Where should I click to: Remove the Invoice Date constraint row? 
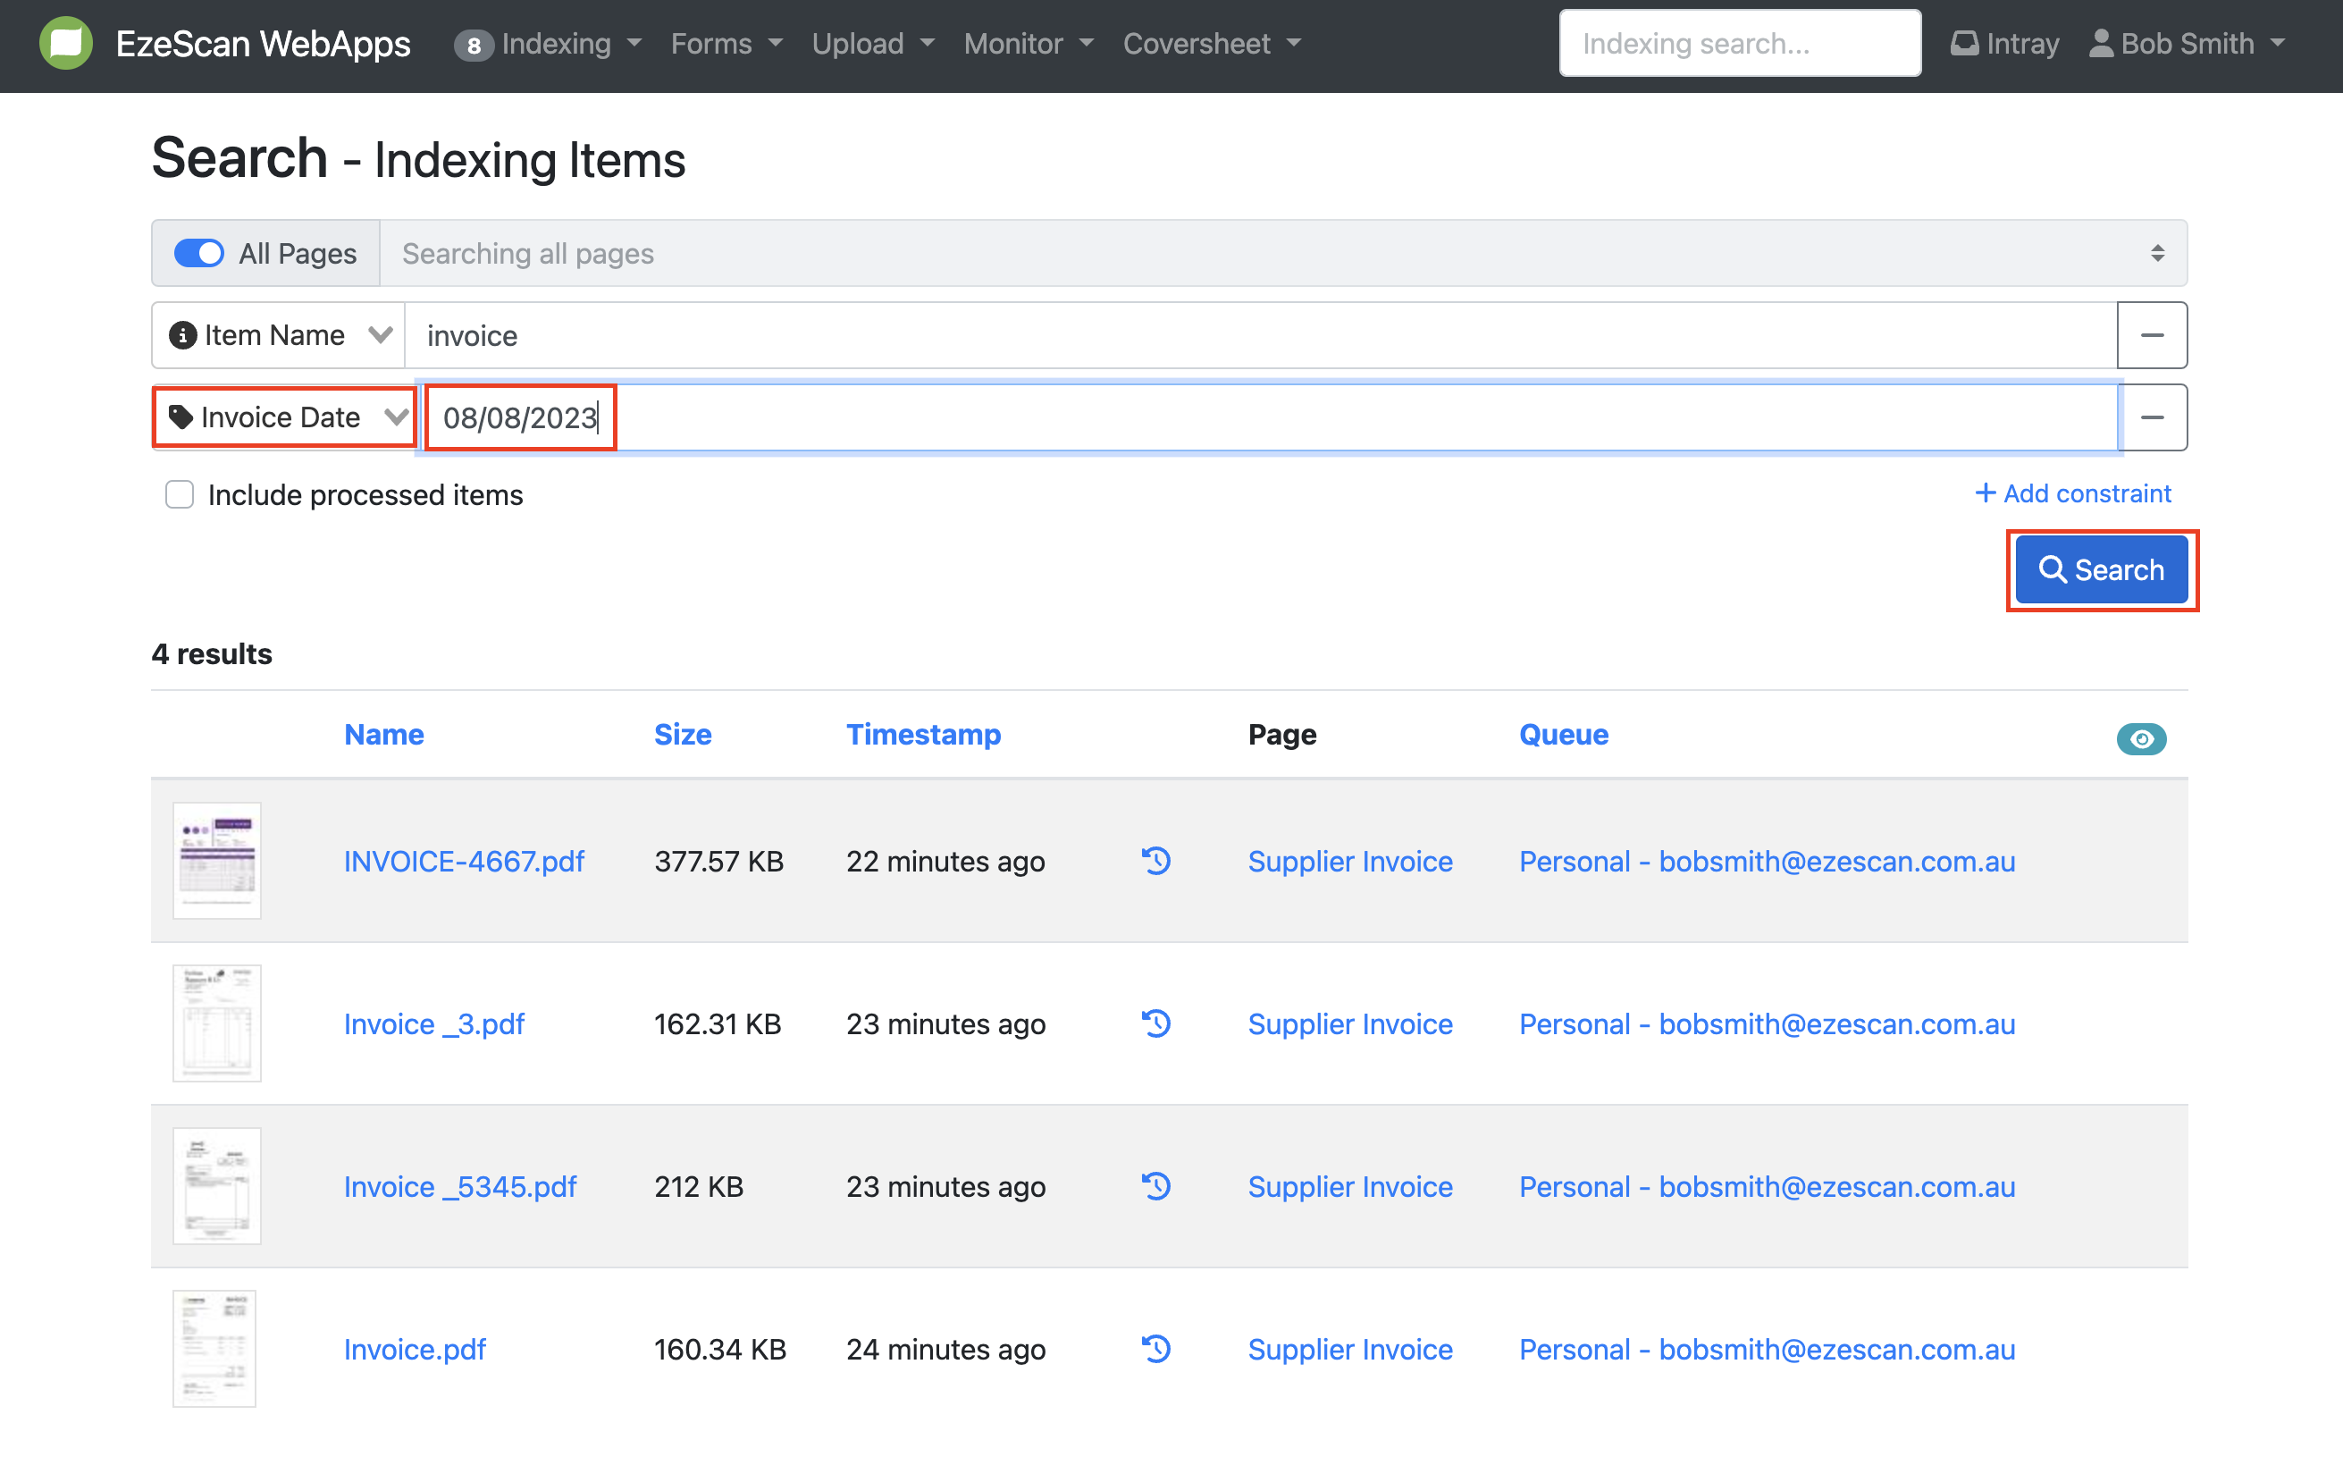tap(2151, 417)
